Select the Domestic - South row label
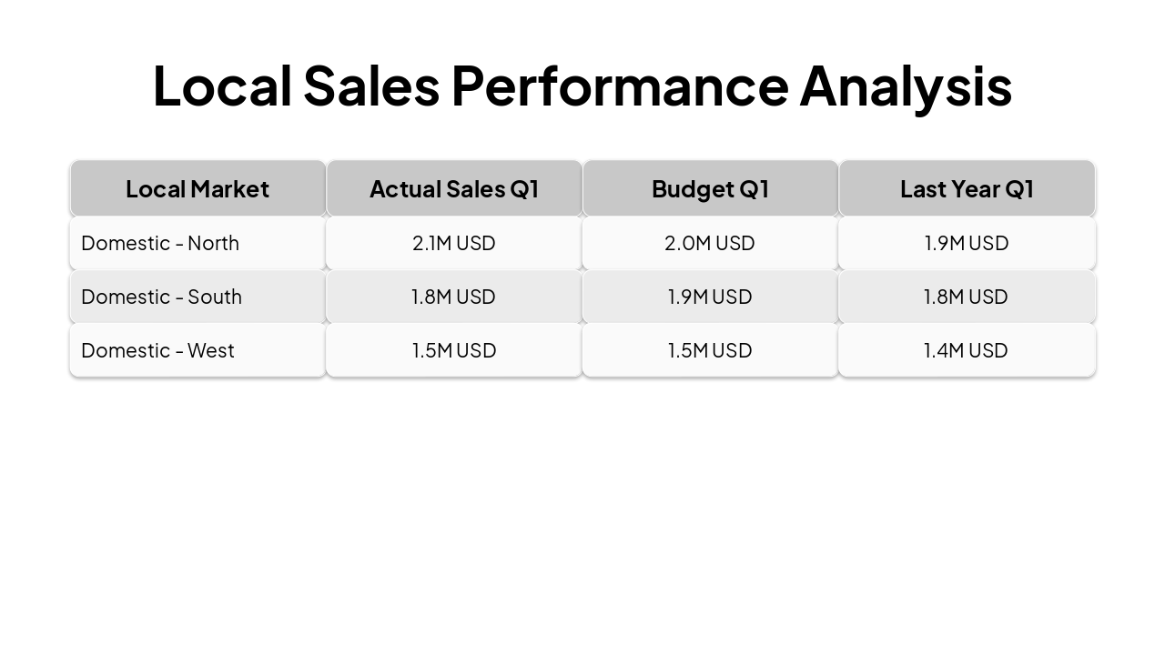This screenshot has height=655, width=1165. [x=161, y=297]
